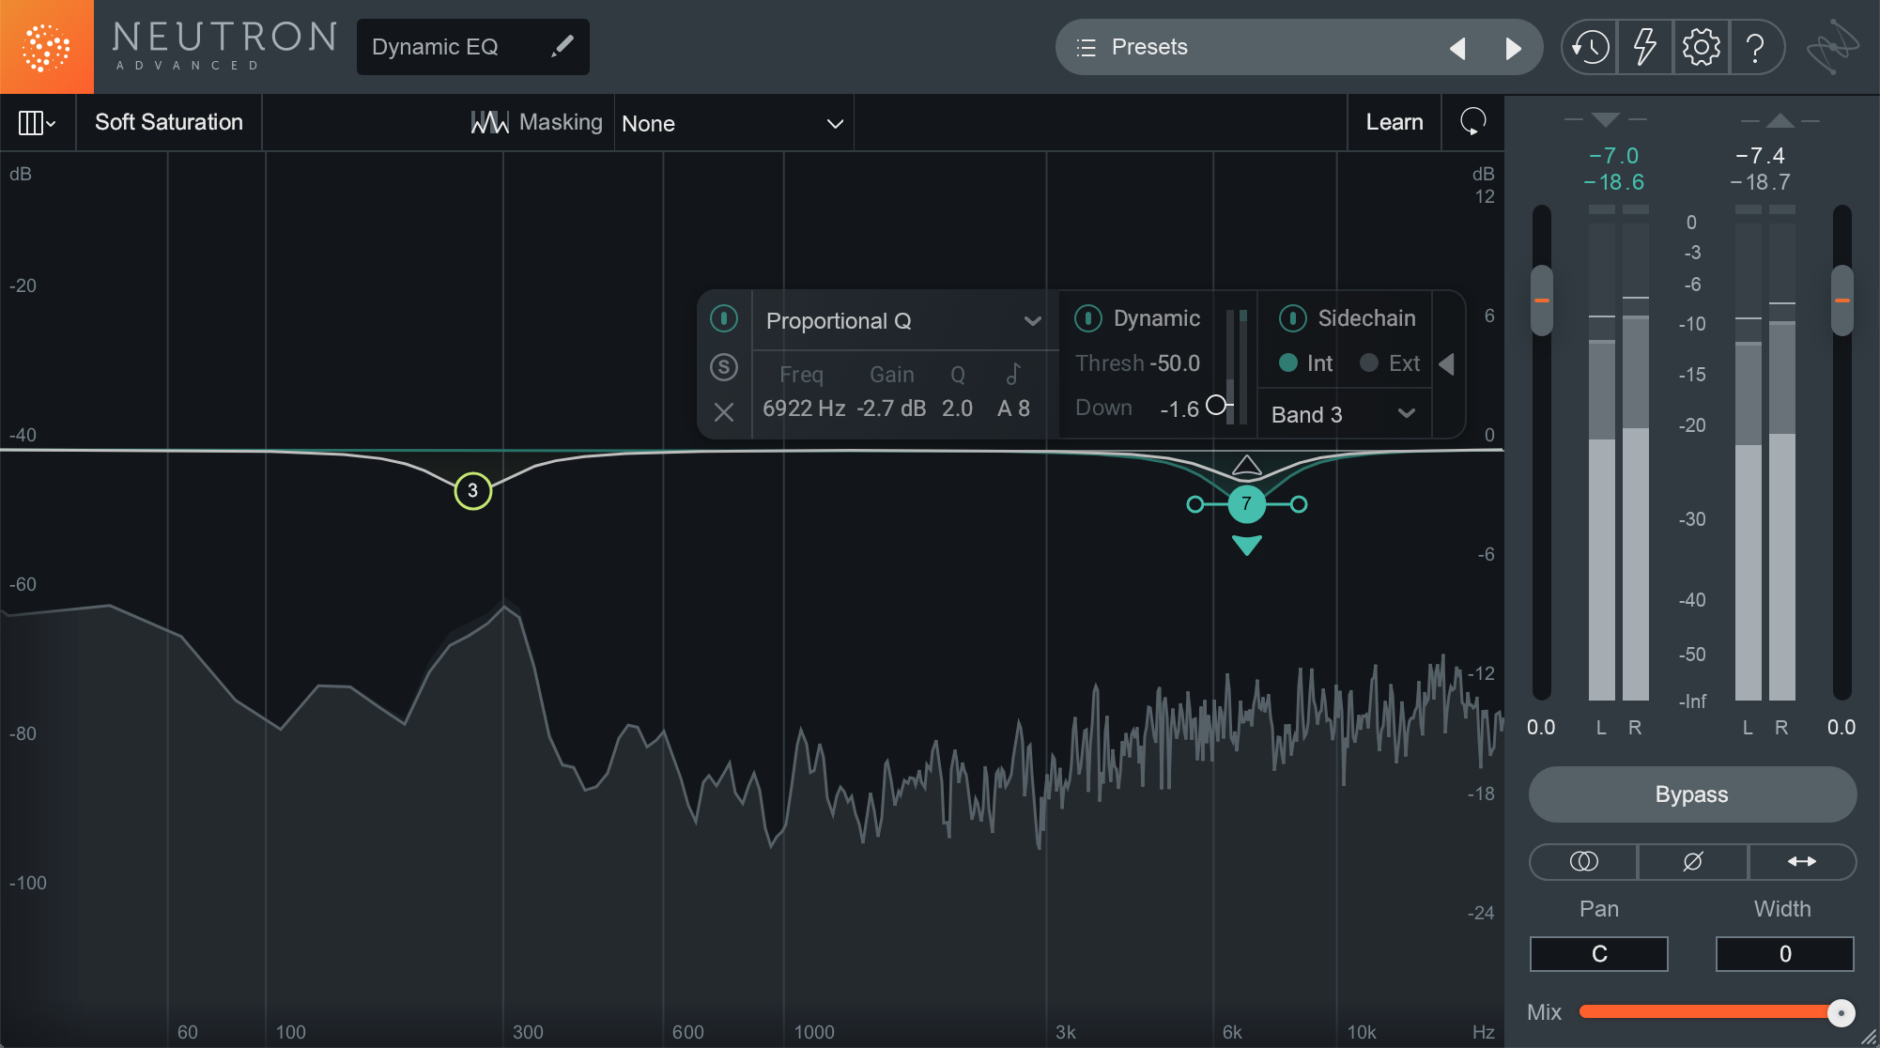
Task: Click the Learn button
Action: 1394,121
